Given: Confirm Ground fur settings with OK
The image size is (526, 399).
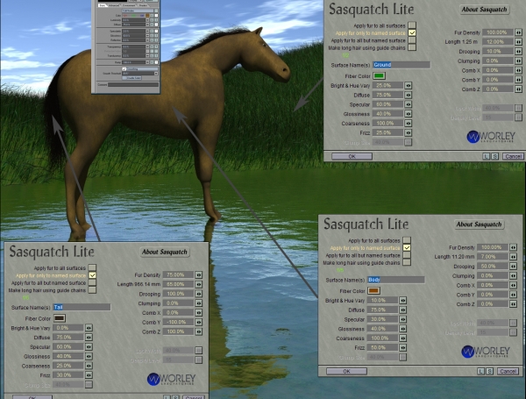Looking at the screenshot, I should click(x=352, y=156).
